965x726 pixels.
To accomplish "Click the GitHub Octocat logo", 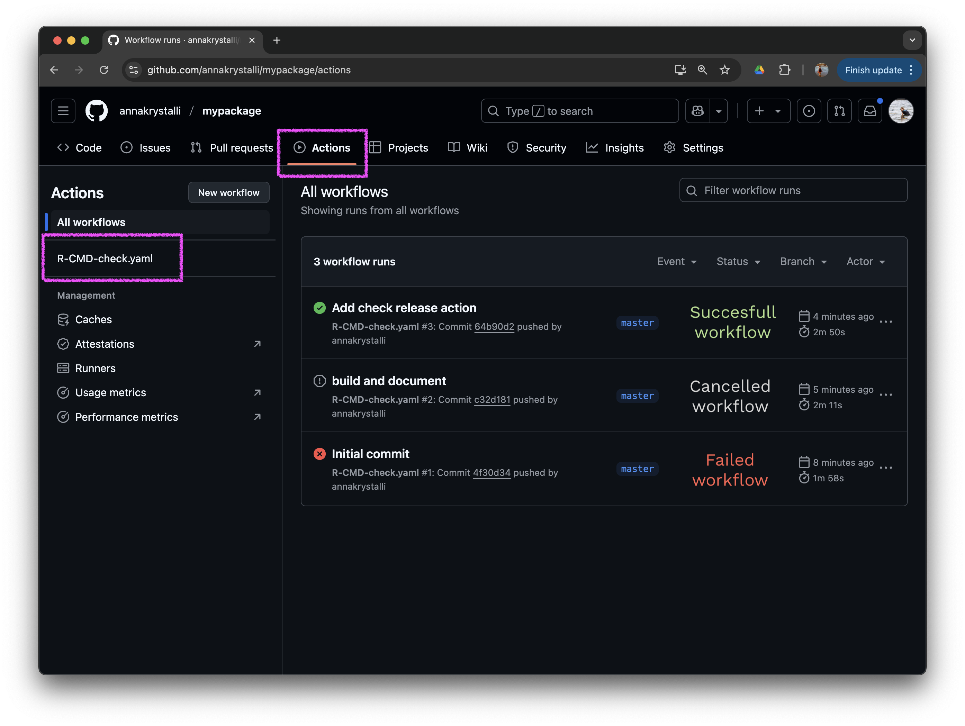I will (x=97, y=111).
